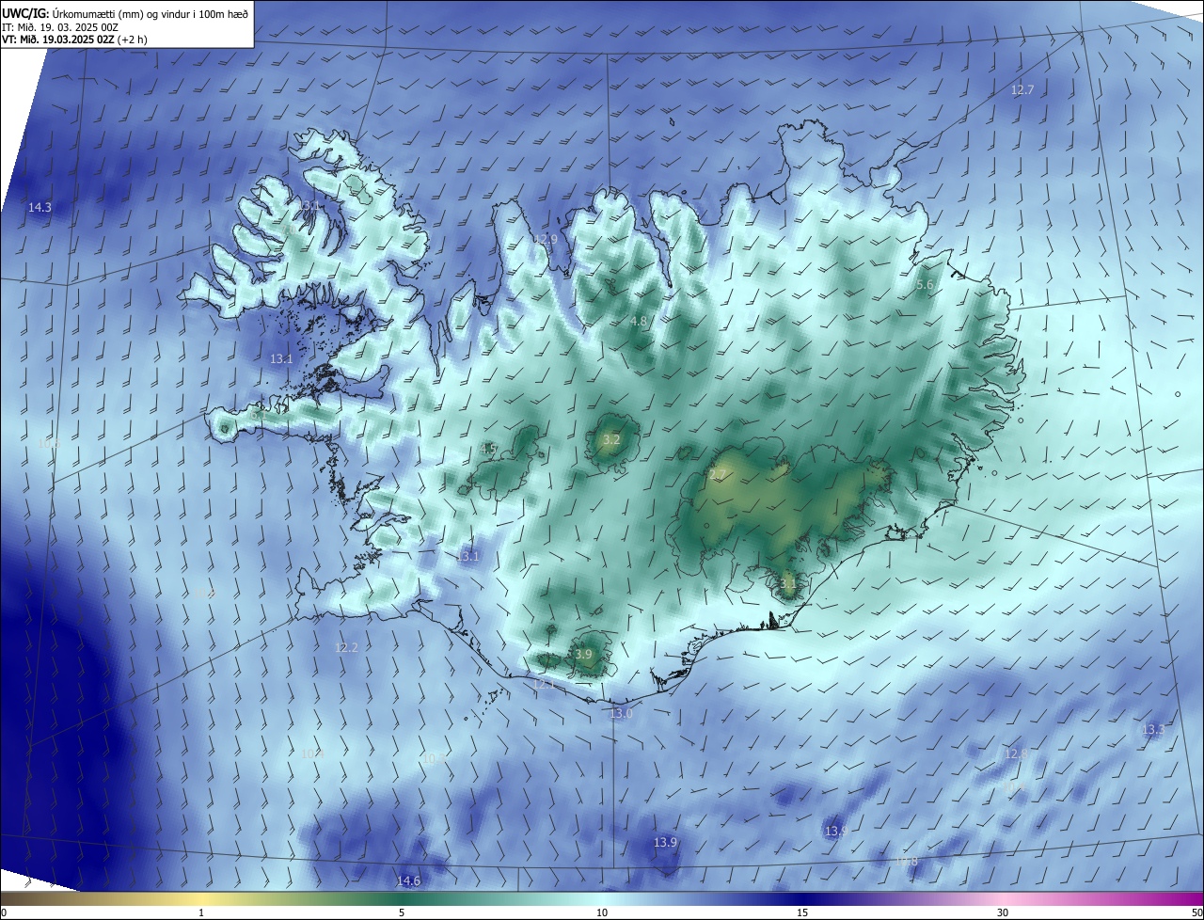1204x920 pixels.
Task: Click the 3.9 value on Mýrdalsjökull glacier
Action: (x=583, y=654)
